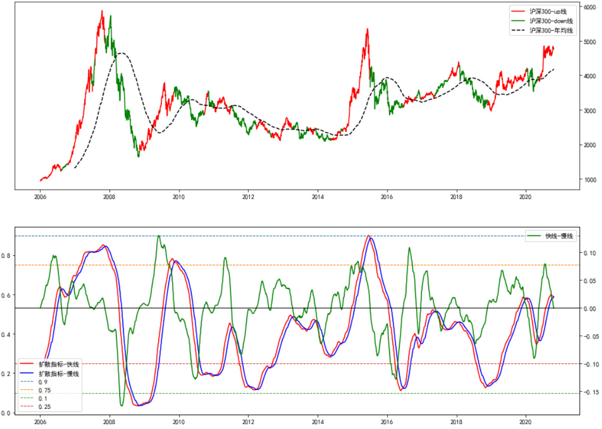This screenshot has height=429, width=602.
Task: Click the red line sample beside 沪深300-up线
Action: click(x=518, y=11)
